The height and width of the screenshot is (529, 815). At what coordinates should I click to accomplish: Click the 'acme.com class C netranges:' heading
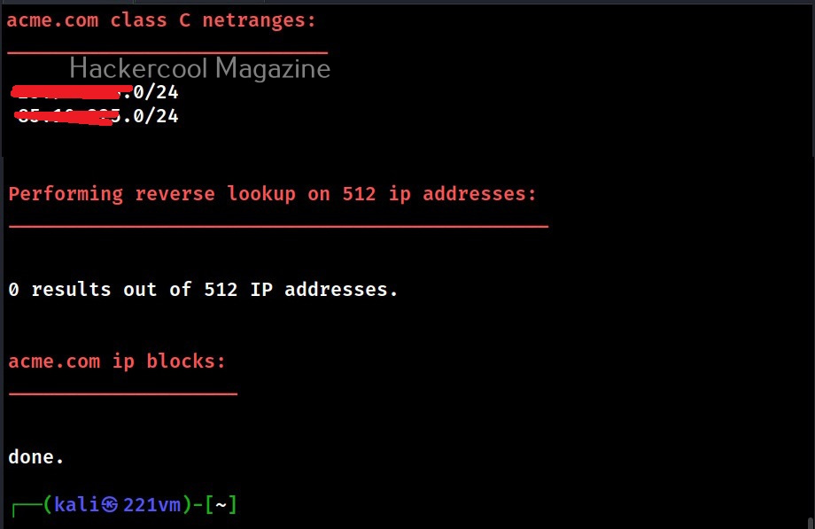[161, 20]
